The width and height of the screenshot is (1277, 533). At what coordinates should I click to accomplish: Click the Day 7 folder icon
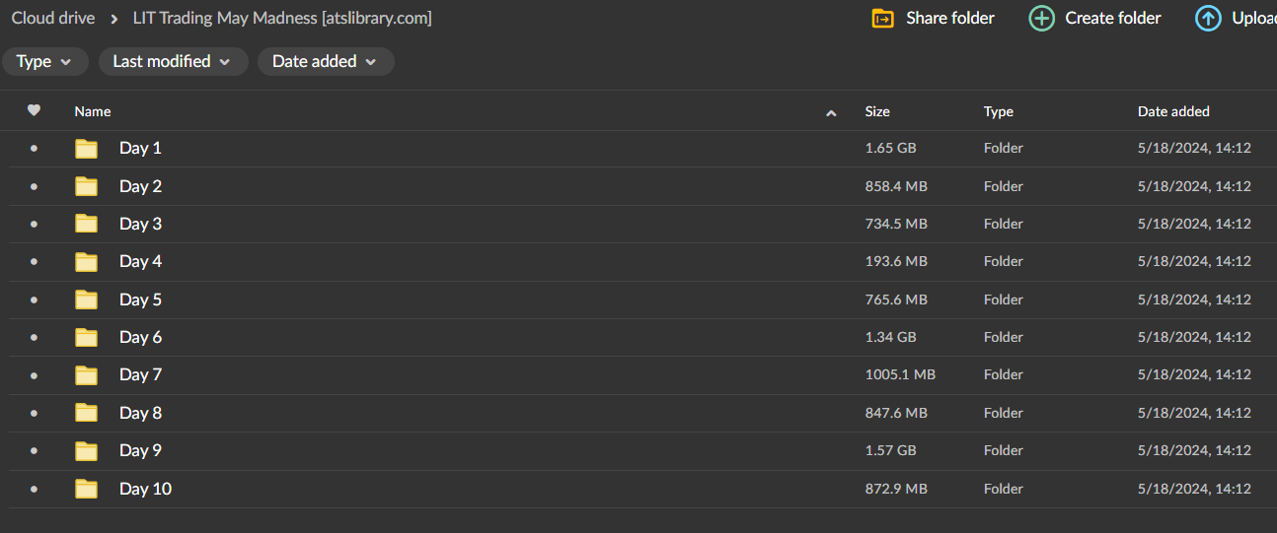87,375
